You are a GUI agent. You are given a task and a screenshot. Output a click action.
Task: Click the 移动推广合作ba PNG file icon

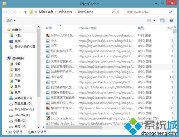click(48, 108)
